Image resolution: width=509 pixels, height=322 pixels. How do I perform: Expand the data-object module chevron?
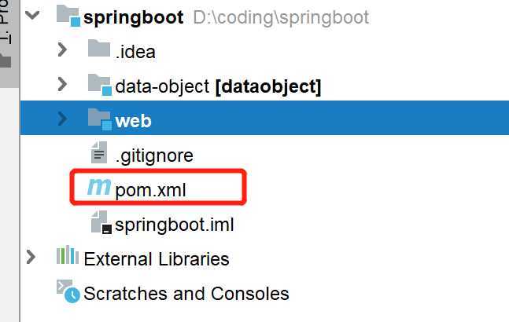pos(62,84)
